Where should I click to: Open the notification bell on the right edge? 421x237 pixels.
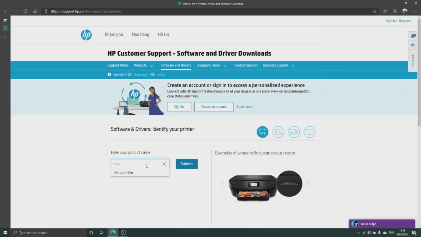click(x=413, y=36)
